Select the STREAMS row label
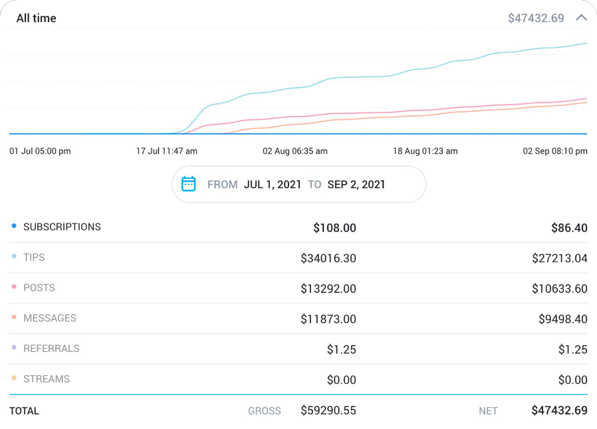This screenshot has width=597, height=429. point(47,379)
